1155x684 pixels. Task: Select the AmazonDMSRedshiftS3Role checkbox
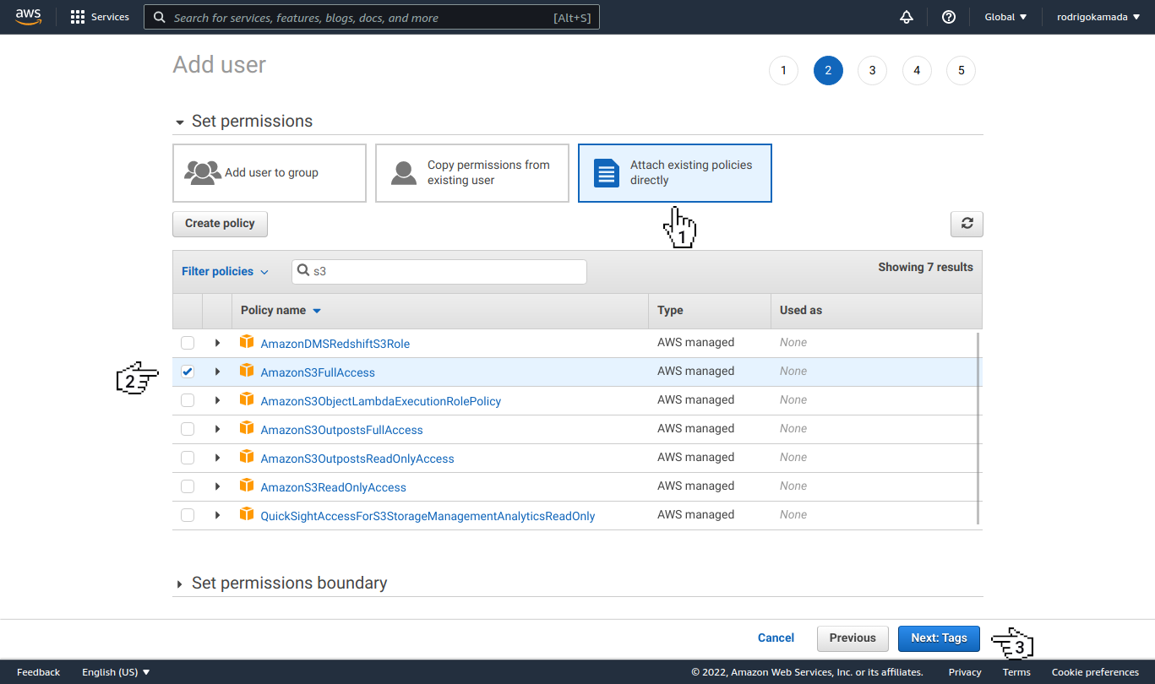pyautogui.click(x=187, y=342)
